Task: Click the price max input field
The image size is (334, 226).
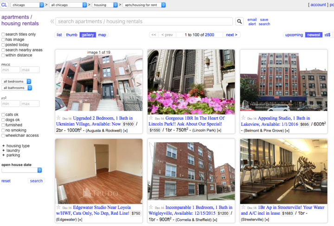Action: tap(30, 70)
